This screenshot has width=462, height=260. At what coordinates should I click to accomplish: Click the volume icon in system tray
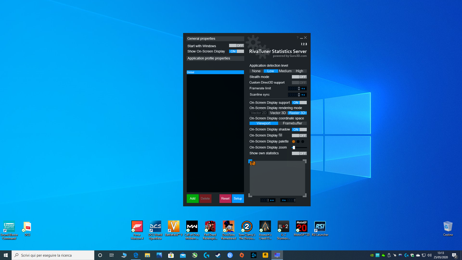click(429, 255)
